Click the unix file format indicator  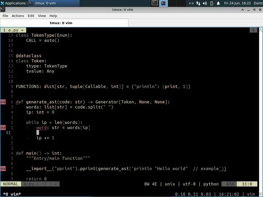click(170, 184)
